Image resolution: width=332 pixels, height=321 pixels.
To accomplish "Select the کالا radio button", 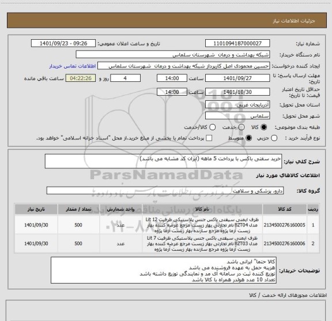I will point(263,127).
